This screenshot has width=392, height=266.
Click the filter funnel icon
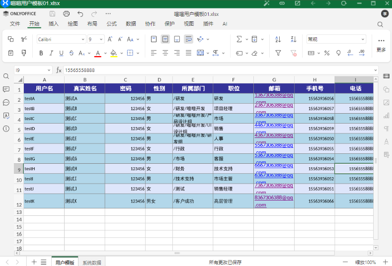pyautogui.click(x=278, y=53)
